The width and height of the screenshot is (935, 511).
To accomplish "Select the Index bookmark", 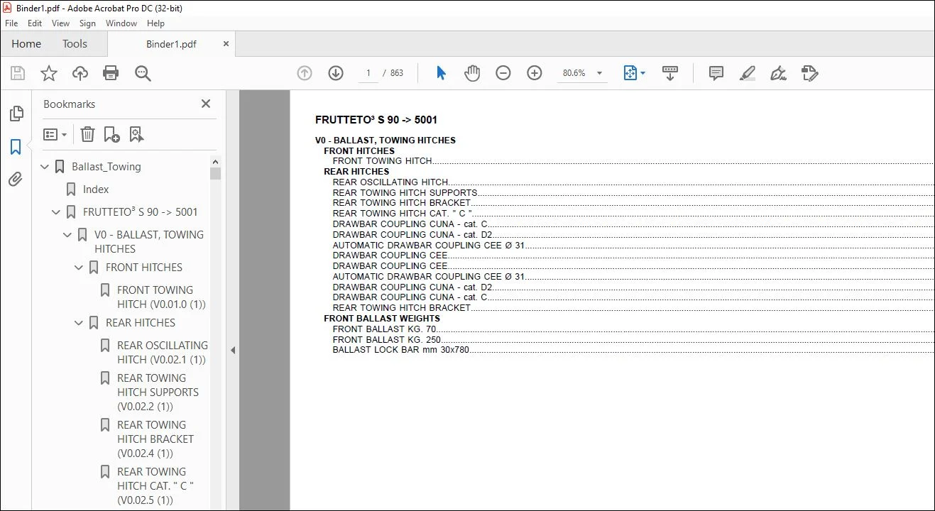I will (x=96, y=189).
